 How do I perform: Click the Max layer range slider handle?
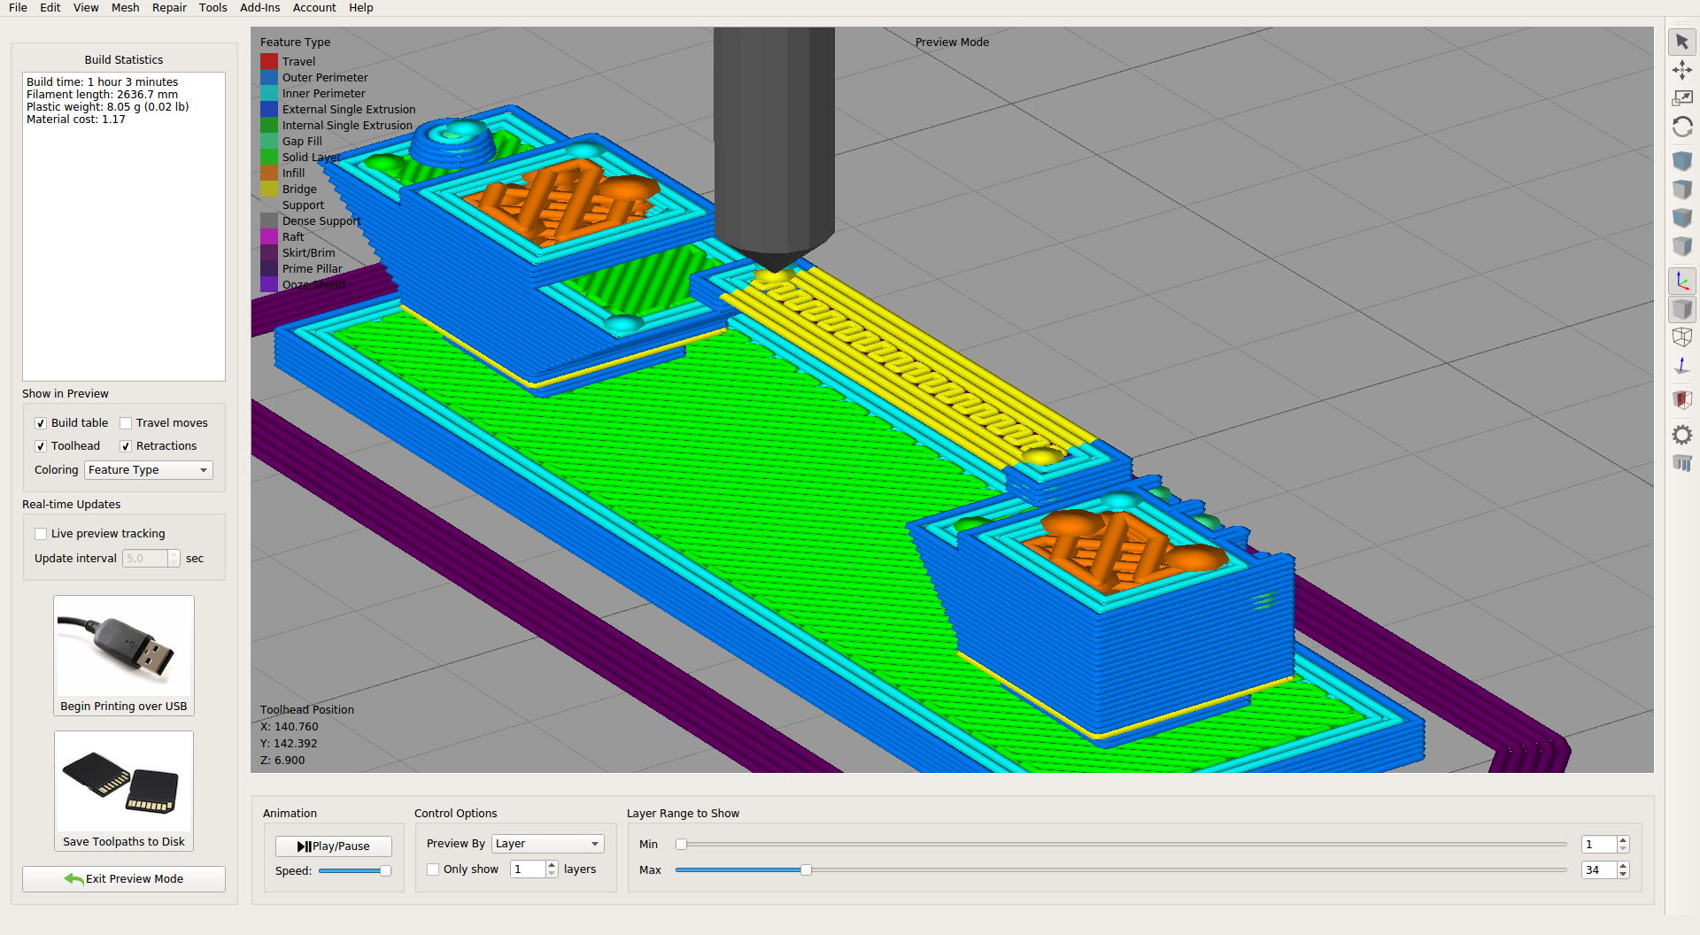click(x=806, y=870)
